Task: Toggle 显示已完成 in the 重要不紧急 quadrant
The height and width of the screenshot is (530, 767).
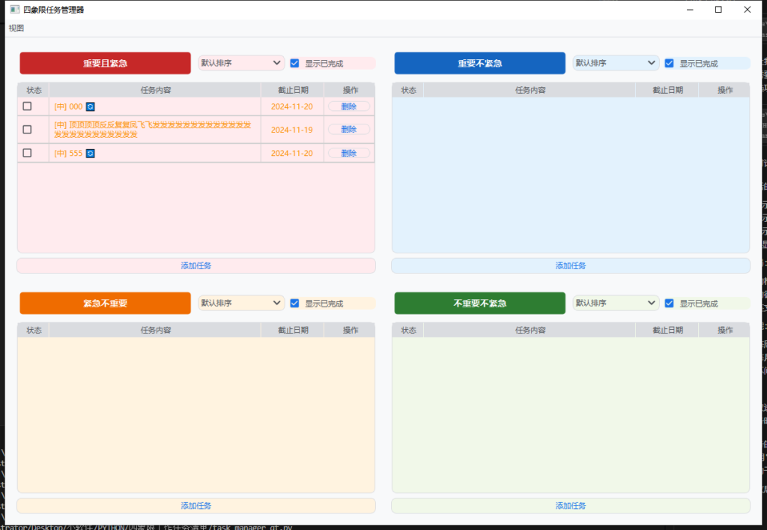Action: (x=669, y=63)
